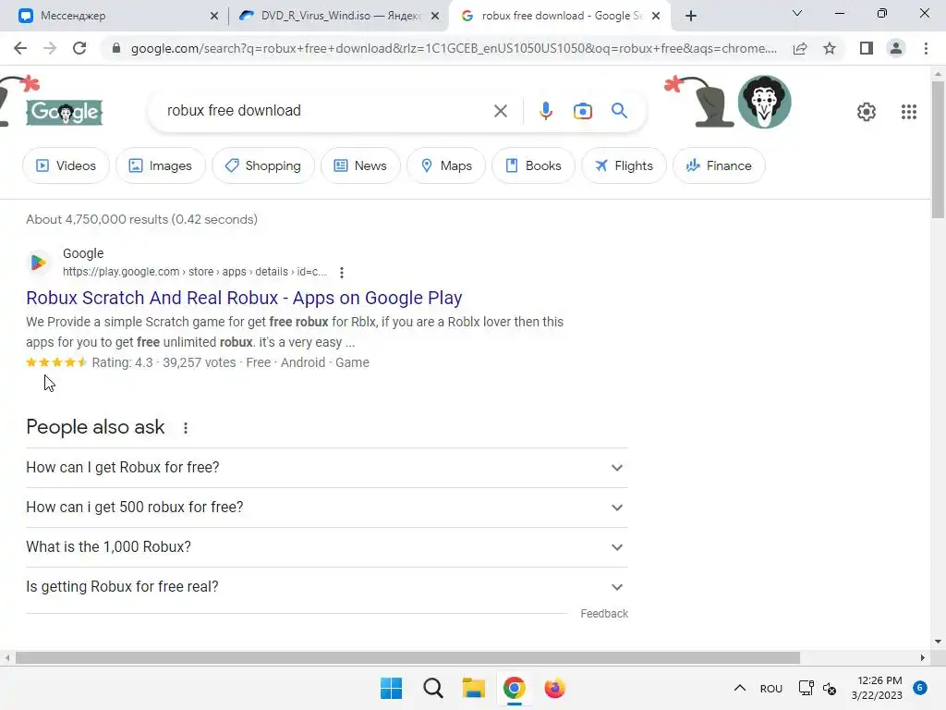Click the Chrome taskbar icon
Image resolution: width=946 pixels, height=710 pixels.
point(514,688)
